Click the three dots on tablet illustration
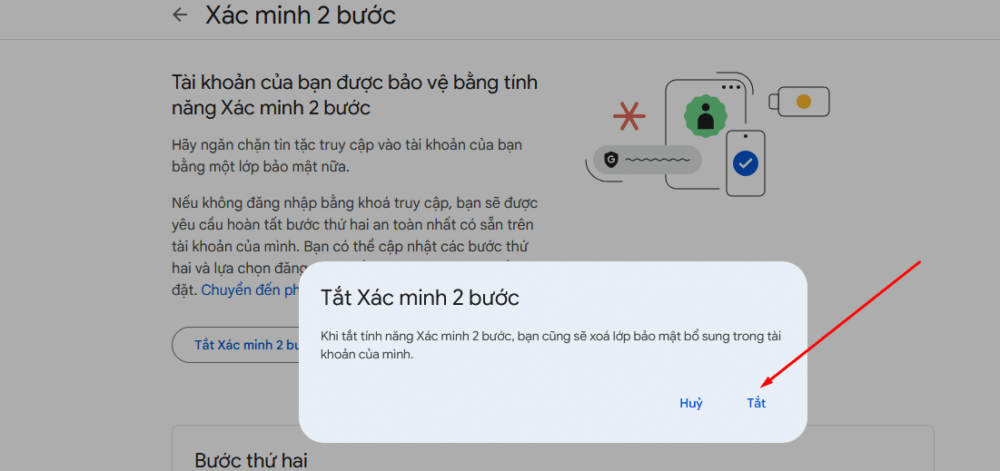 click(x=731, y=87)
